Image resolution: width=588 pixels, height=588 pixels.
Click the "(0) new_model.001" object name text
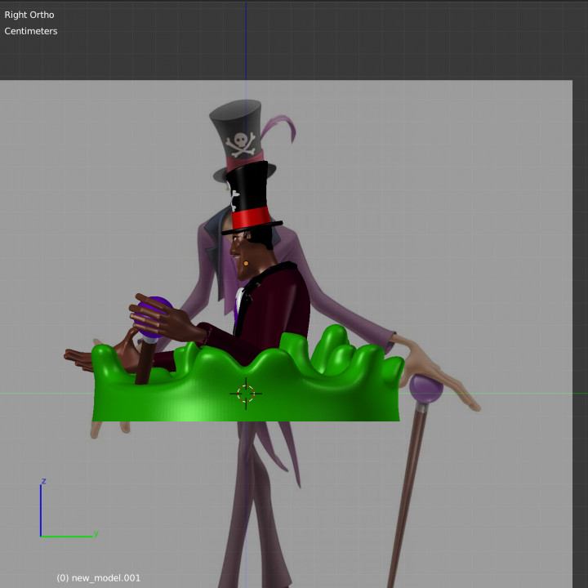[x=98, y=577]
